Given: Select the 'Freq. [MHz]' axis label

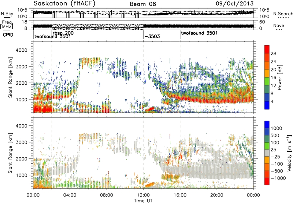Looking at the screenshot, I should [7, 25].
